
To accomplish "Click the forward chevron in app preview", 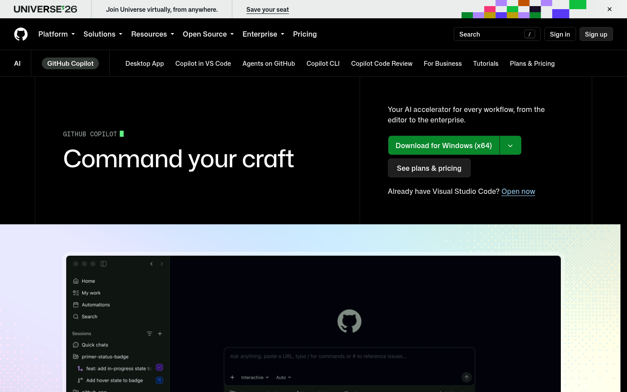I will [162, 264].
